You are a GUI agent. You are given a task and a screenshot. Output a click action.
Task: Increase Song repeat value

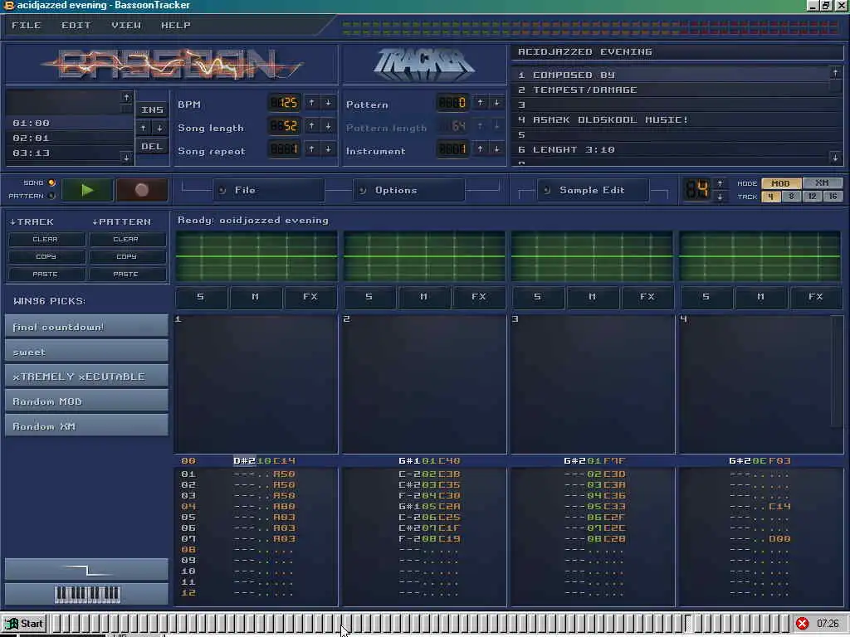click(x=312, y=148)
